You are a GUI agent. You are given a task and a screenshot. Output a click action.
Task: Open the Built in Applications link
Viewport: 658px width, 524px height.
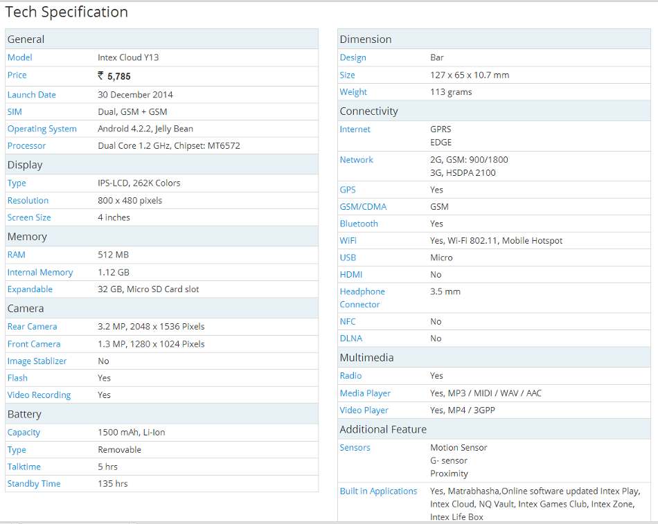click(378, 491)
